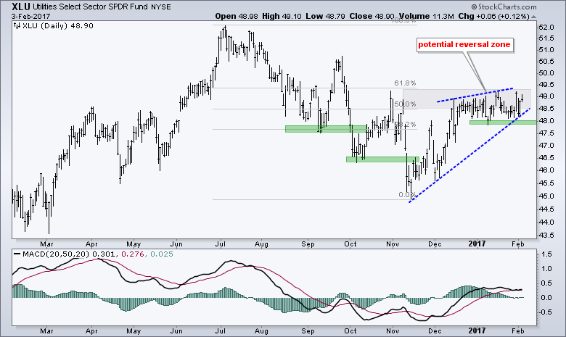Viewport: 566px width, 337px height.
Task: Click the MACD(20,50,20) 0.301 legend text
Action: click(x=69, y=254)
